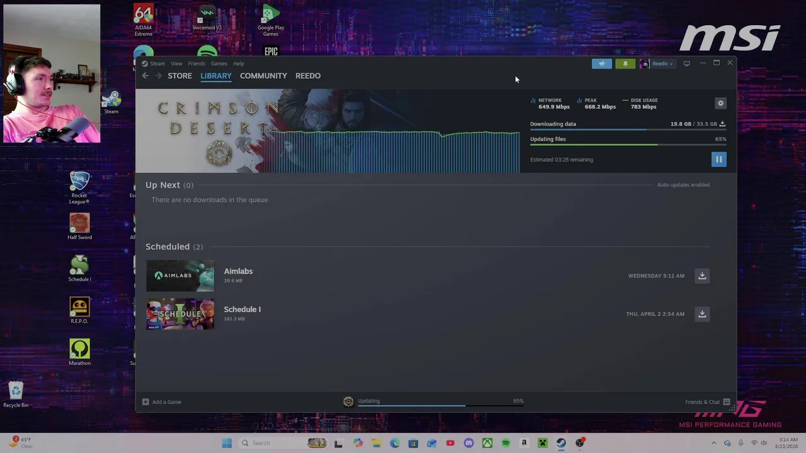Open download settings gear icon
The height and width of the screenshot is (453, 806).
pos(721,103)
